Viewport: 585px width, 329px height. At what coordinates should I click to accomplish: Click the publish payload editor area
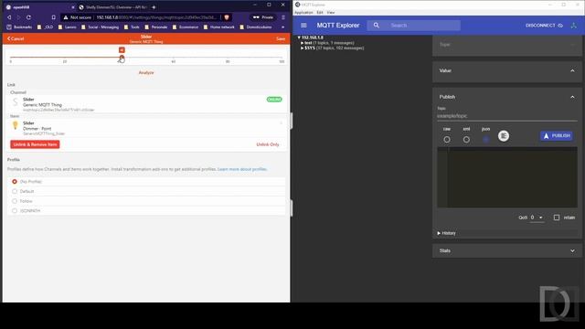507,177
